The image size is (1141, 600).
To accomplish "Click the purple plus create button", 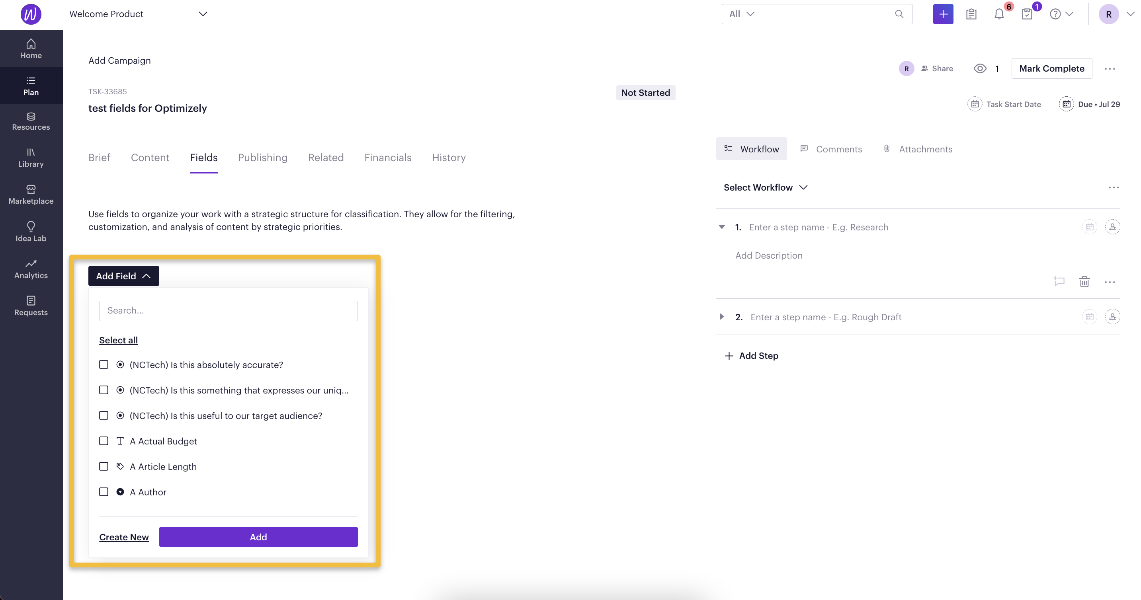I will (943, 14).
